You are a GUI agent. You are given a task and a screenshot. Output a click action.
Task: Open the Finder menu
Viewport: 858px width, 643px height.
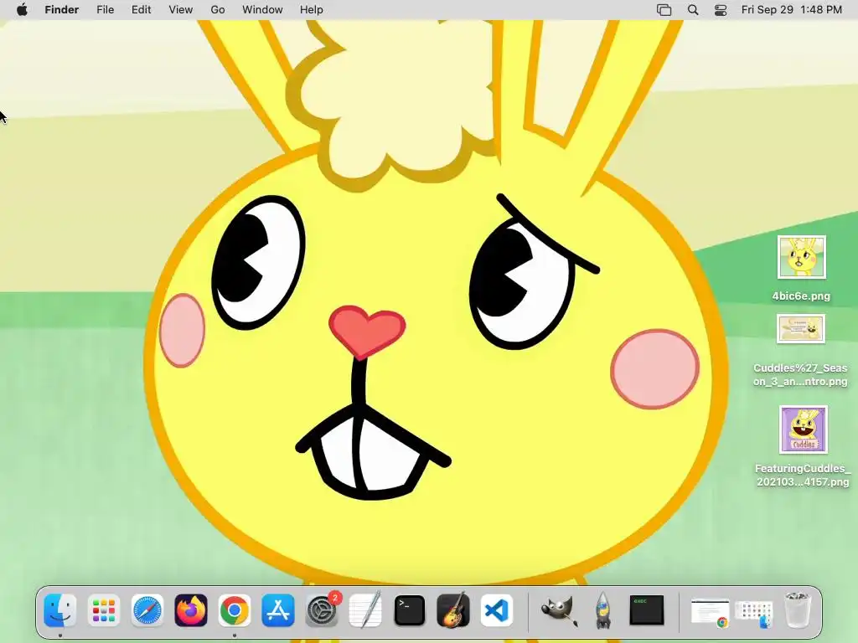62,10
